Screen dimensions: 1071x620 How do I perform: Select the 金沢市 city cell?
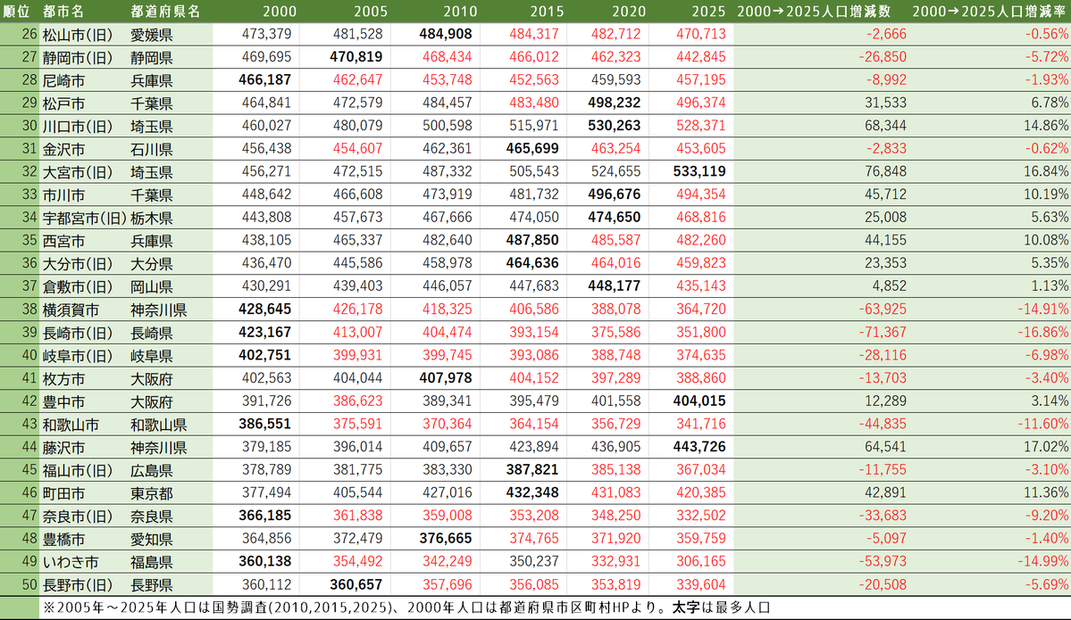point(63,149)
